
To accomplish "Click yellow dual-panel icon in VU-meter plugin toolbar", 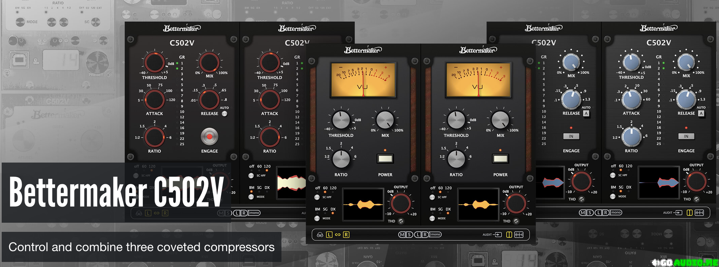I will click(509, 235).
